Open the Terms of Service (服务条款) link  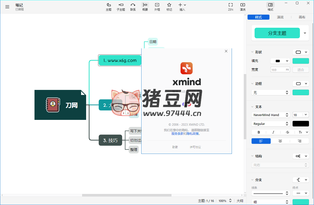click(177, 134)
